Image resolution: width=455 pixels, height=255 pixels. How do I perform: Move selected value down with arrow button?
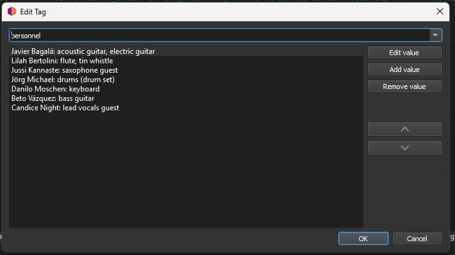404,147
